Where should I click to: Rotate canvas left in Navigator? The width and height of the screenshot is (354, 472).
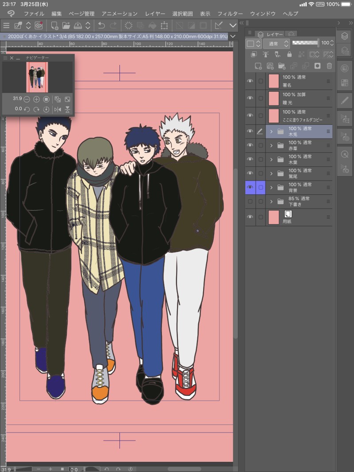click(x=27, y=109)
